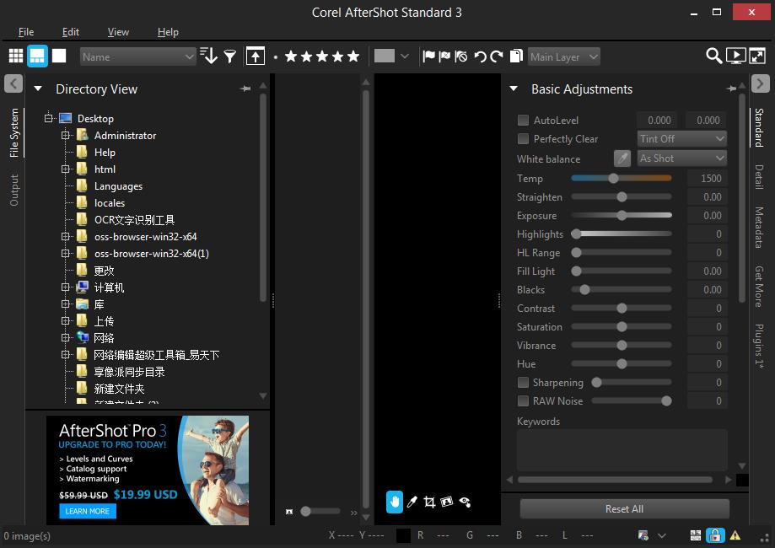Click the upload/export arrow icon
Screen dimensions: 775x548
[x=255, y=56]
